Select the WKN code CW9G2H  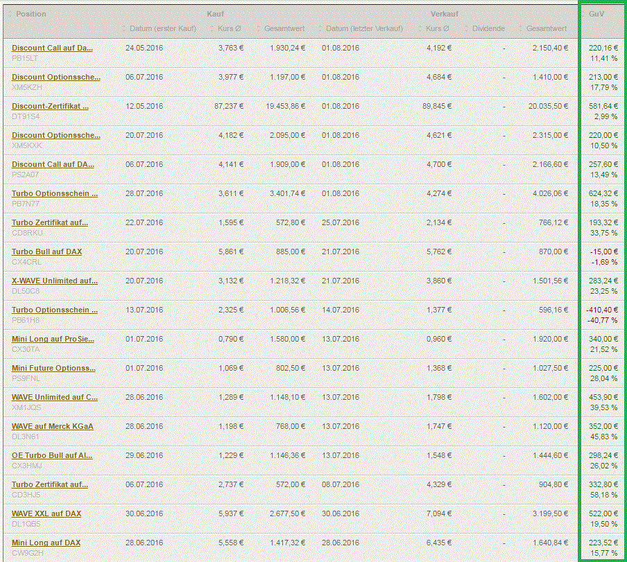click(x=27, y=554)
